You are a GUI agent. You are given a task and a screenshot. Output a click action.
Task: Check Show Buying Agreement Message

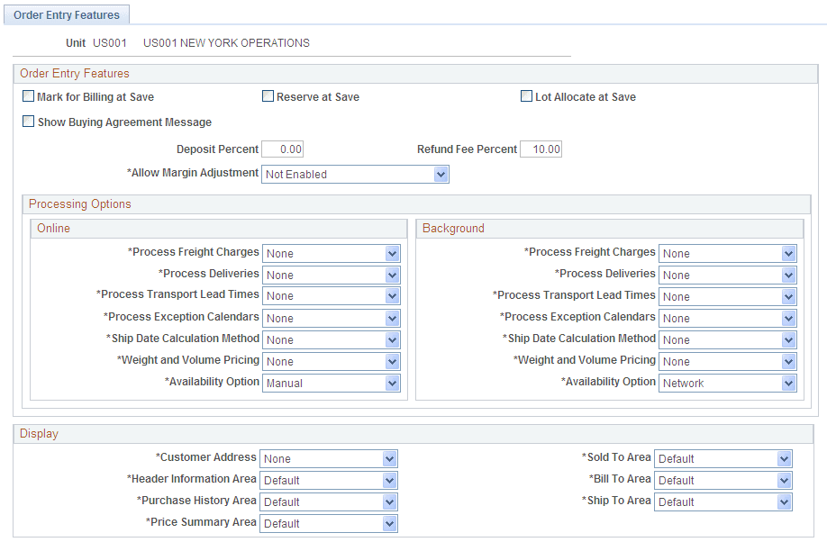[x=28, y=121]
